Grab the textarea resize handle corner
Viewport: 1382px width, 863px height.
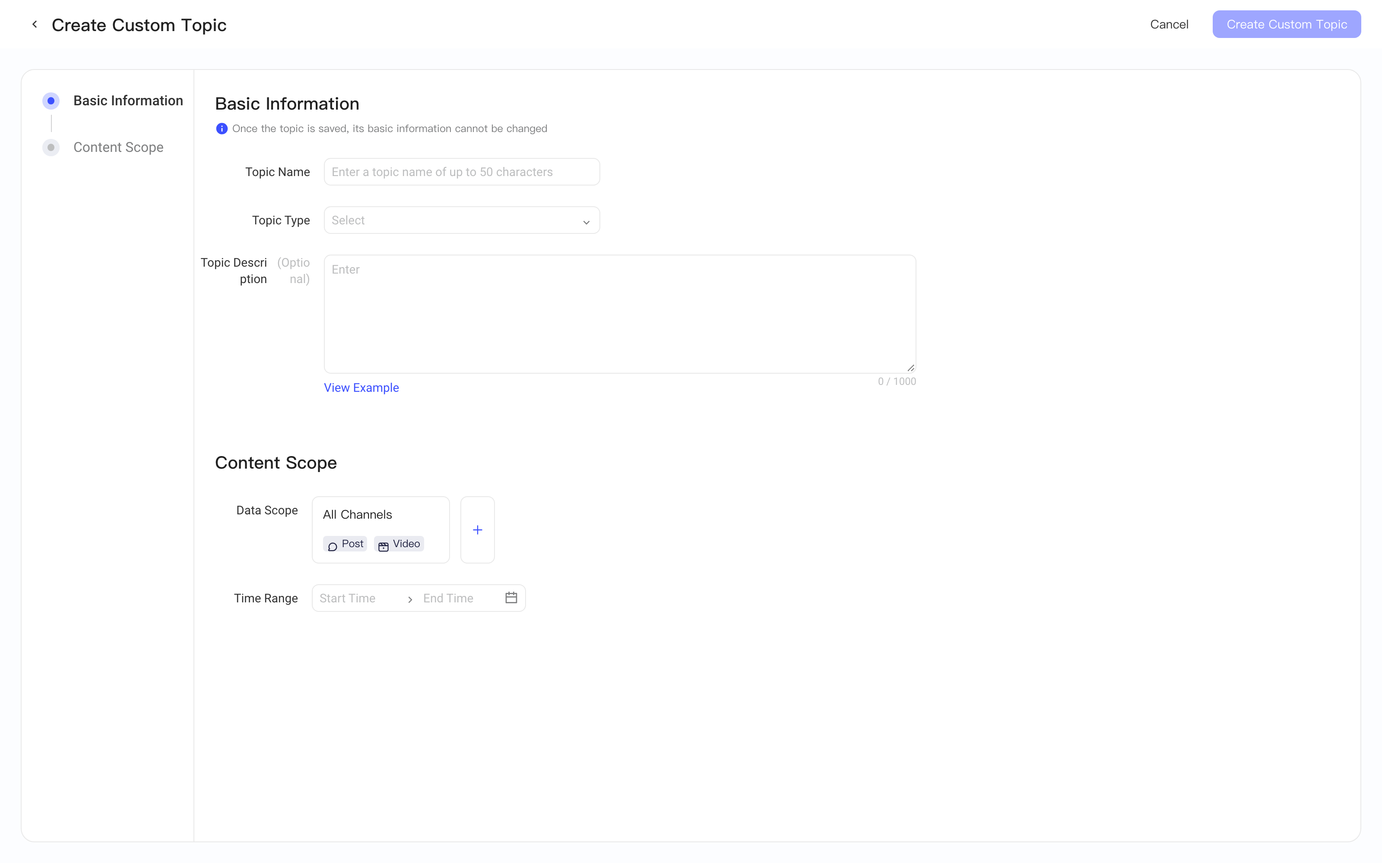[910, 368]
